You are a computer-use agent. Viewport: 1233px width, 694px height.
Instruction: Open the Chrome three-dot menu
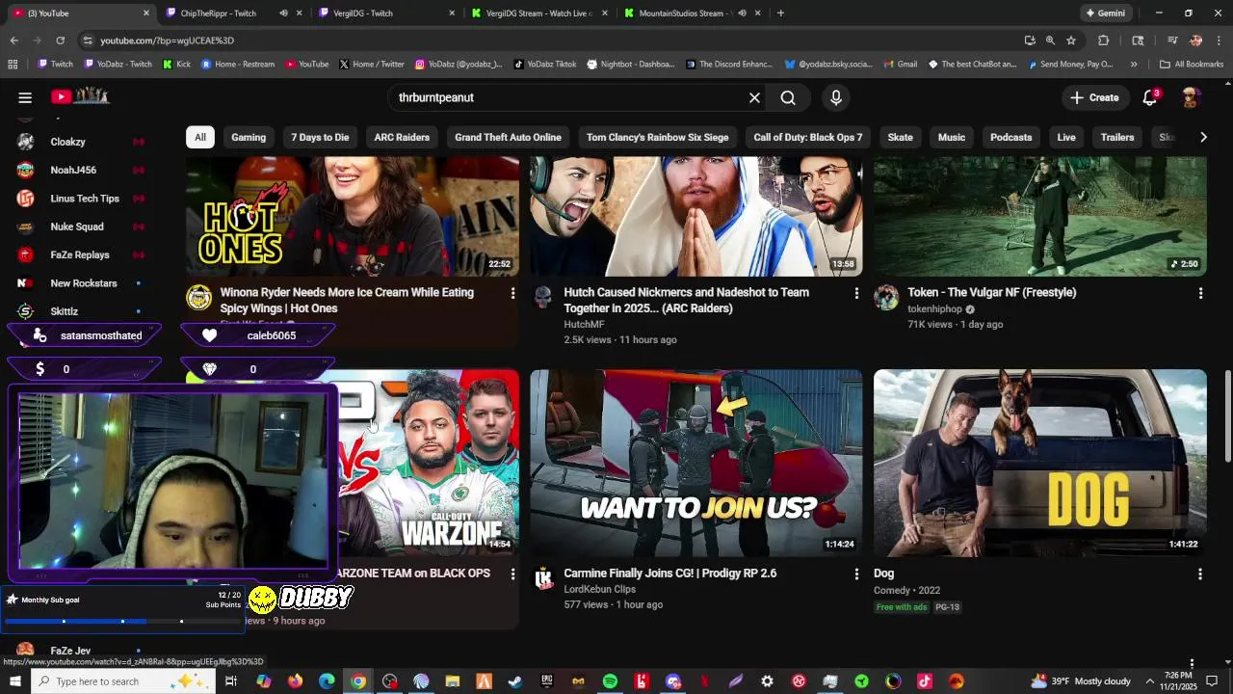click(x=1220, y=40)
